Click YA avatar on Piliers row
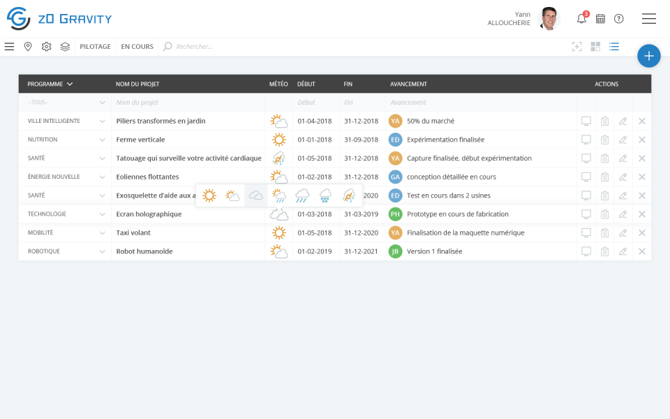The height and width of the screenshot is (419, 670). (395, 122)
